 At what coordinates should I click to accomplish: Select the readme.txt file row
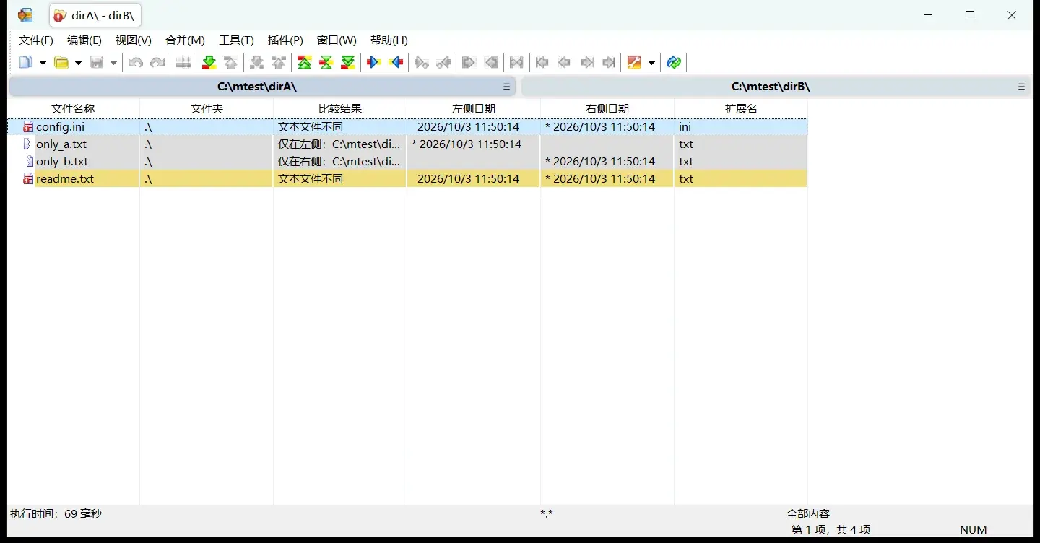click(407, 179)
